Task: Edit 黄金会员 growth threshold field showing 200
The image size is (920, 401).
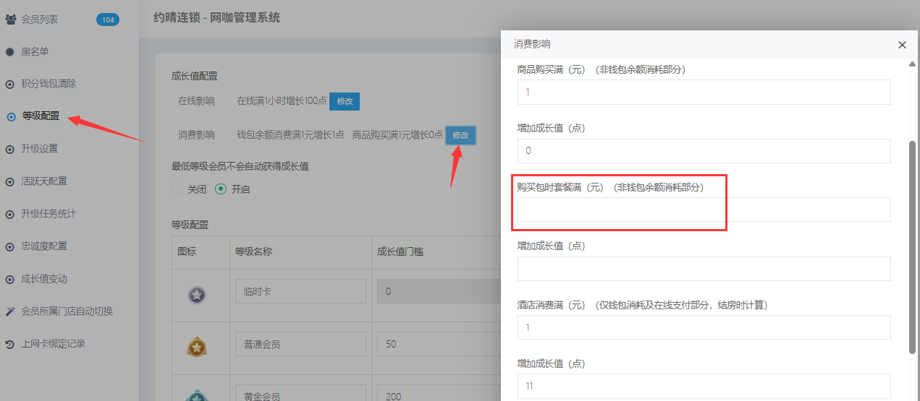Action: point(439,393)
